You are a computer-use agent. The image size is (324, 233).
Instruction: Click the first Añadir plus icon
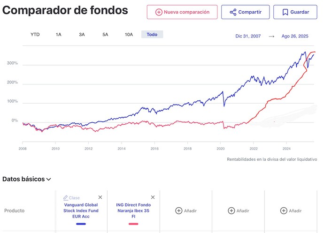coord(178,211)
